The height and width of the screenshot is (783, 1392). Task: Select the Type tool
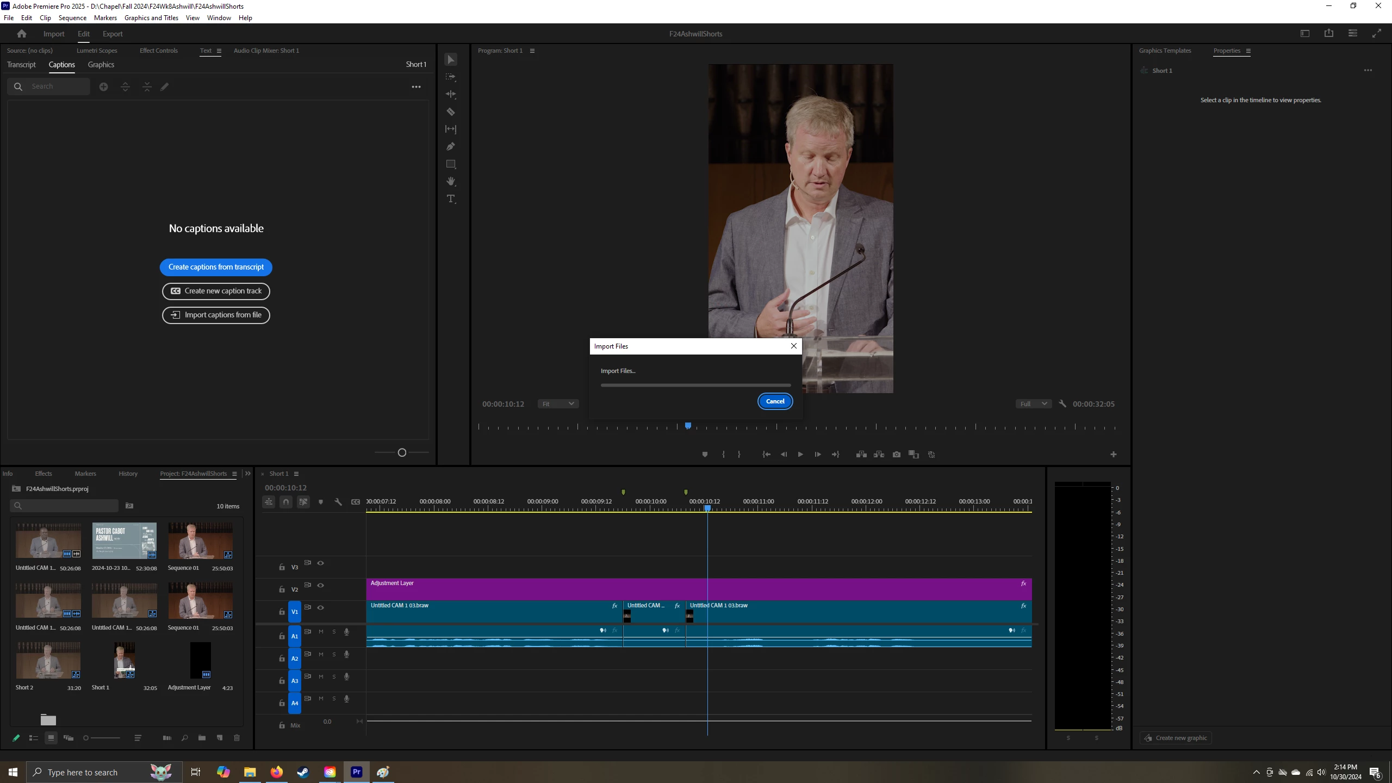(451, 199)
